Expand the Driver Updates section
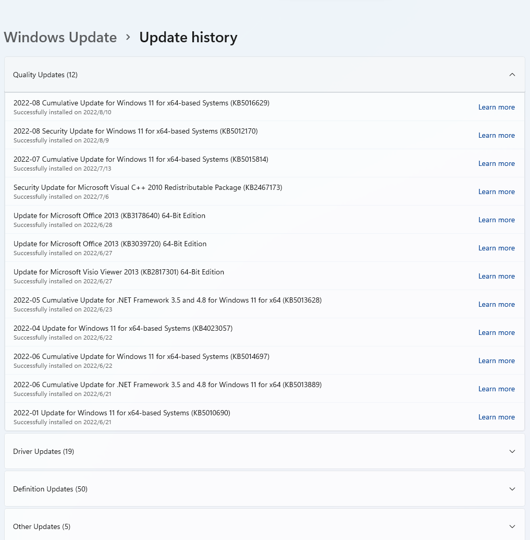The width and height of the screenshot is (530, 540). click(x=512, y=451)
